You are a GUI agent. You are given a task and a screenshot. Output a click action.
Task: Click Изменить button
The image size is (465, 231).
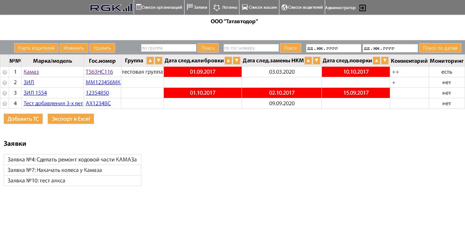click(74, 48)
